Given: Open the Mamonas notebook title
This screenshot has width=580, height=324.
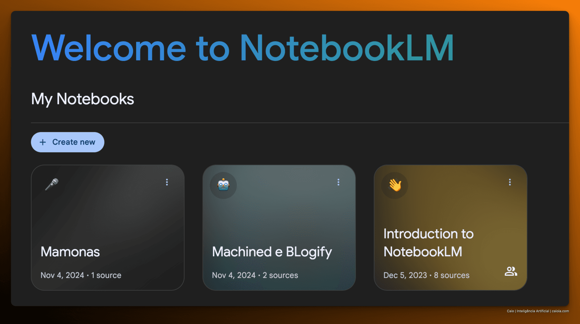Looking at the screenshot, I should click(70, 252).
